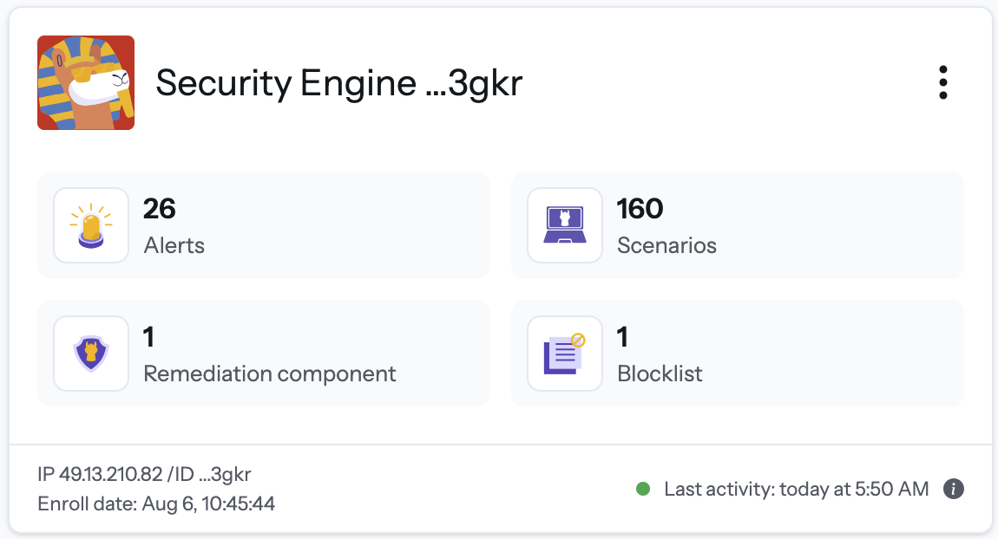
Task: Click the blocklist count of 1
Action: (622, 336)
